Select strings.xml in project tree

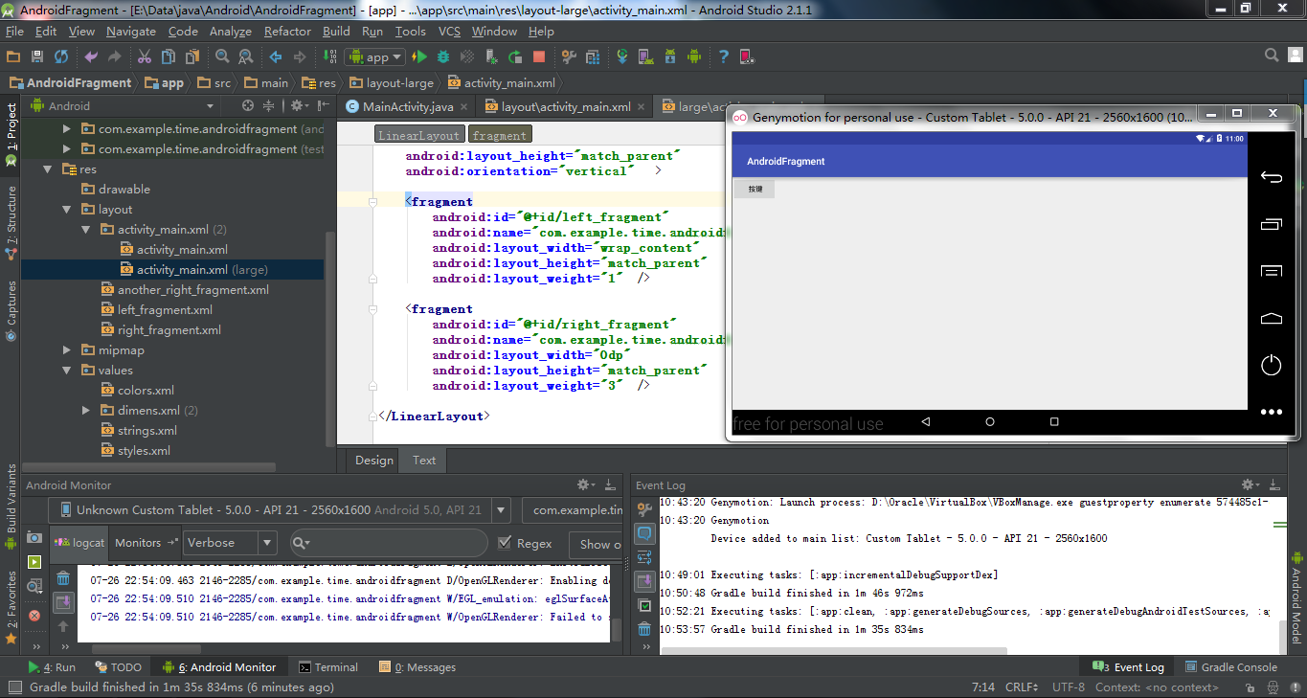146,431
